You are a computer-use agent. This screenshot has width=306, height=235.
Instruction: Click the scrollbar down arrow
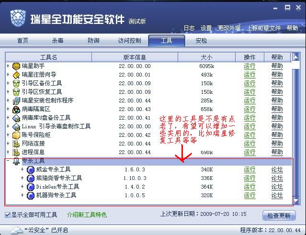(295, 201)
